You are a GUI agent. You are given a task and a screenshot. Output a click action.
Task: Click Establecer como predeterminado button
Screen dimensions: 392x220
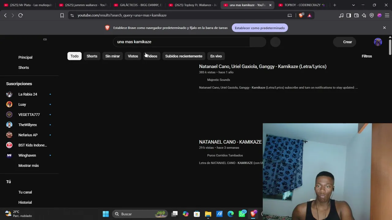(260, 28)
